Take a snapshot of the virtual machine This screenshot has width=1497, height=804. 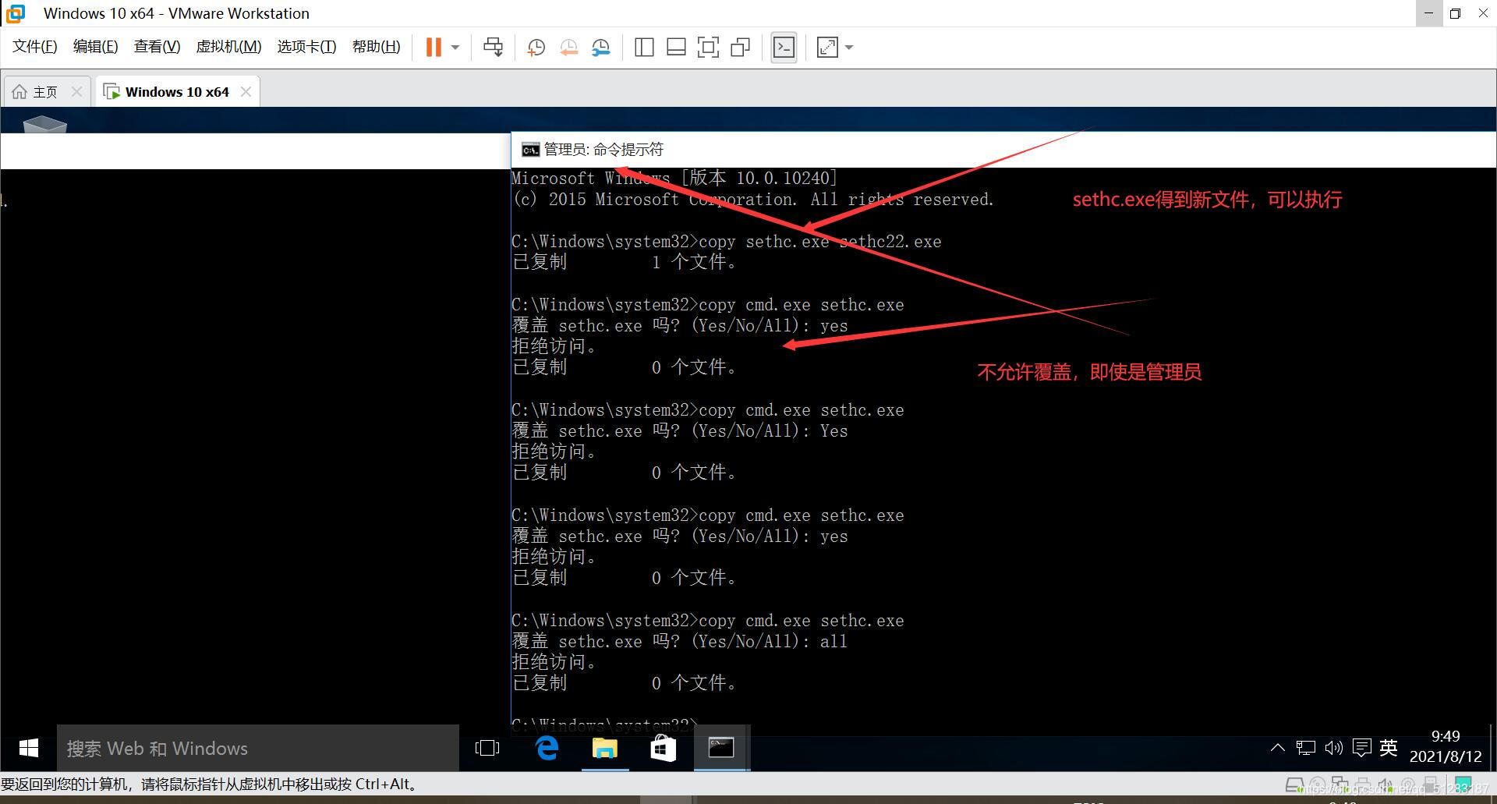pos(536,48)
